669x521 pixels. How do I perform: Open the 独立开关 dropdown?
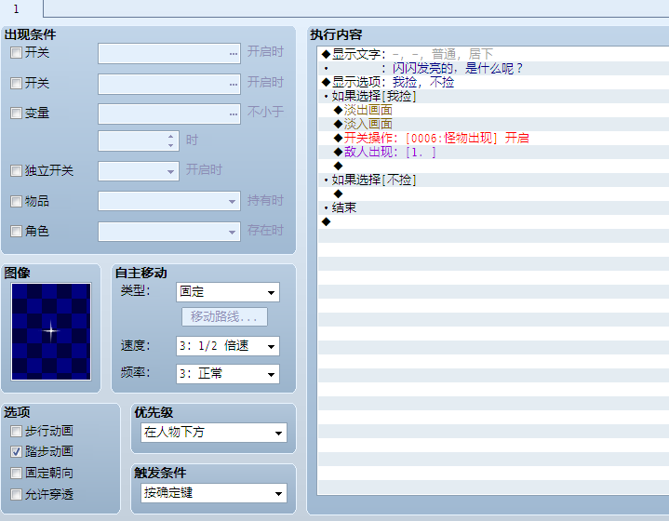(139, 171)
